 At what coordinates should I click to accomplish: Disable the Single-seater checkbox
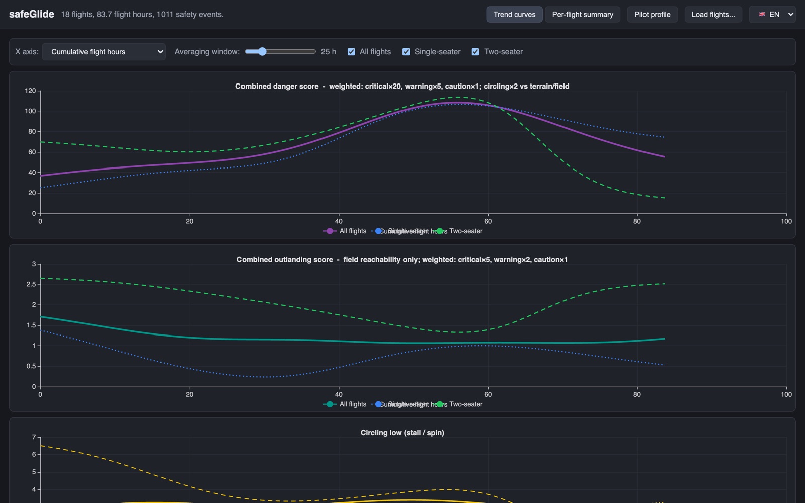coord(406,52)
